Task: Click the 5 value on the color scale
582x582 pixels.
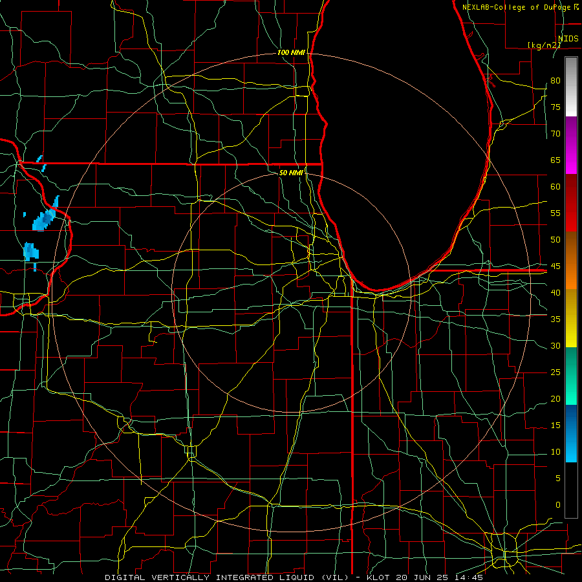Action: click(558, 479)
